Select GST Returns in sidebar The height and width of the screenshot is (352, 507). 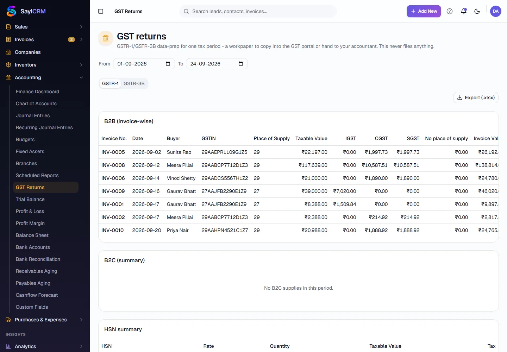click(x=46, y=187)
